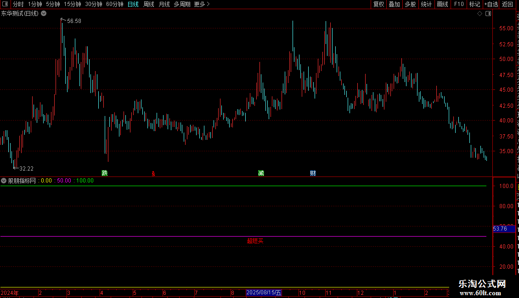
Task: Switch to the 日线 daily tab
Action: pos(133,4)
